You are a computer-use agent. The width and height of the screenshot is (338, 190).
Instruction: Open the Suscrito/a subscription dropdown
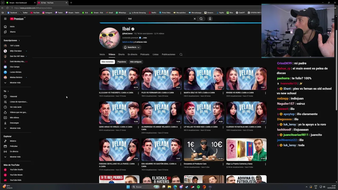click(x=132, y=47)
